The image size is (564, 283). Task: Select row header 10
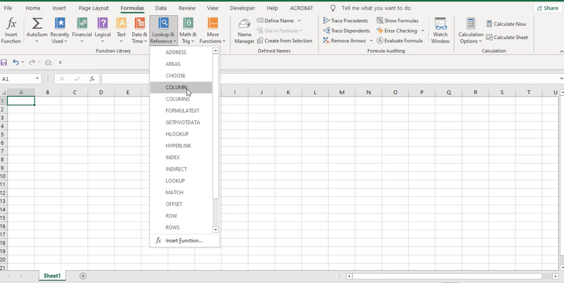coord(3,176)
